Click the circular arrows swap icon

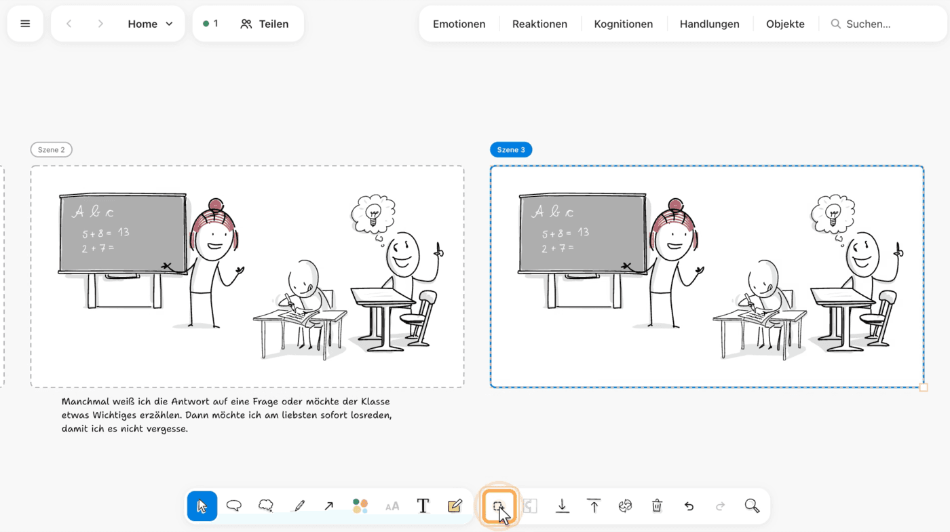click(x=626, y=506)
